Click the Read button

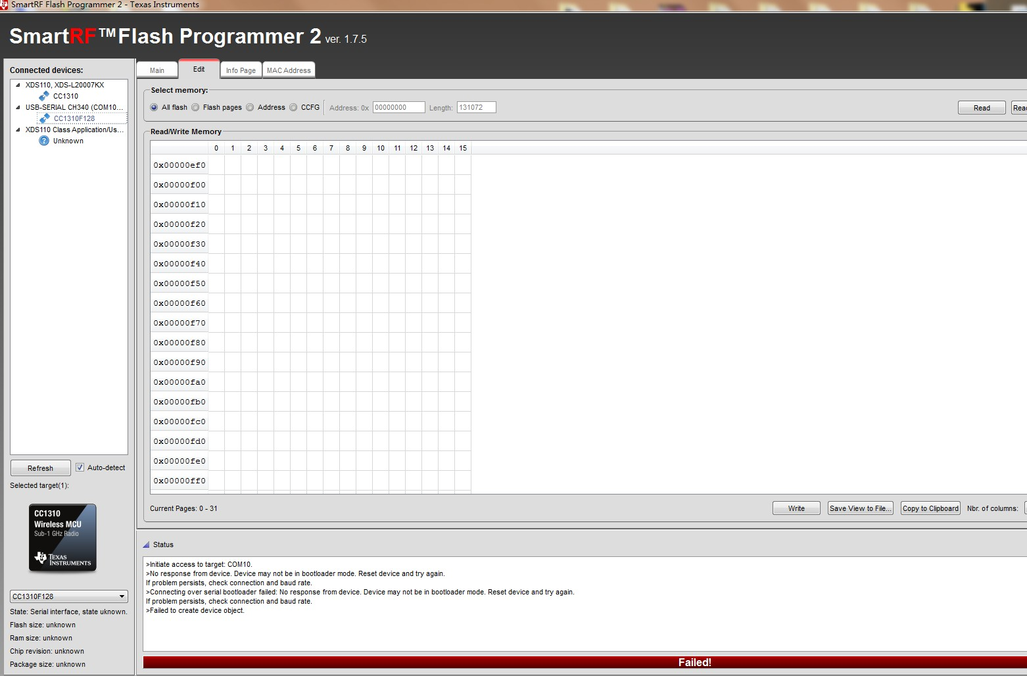(982, 108)
